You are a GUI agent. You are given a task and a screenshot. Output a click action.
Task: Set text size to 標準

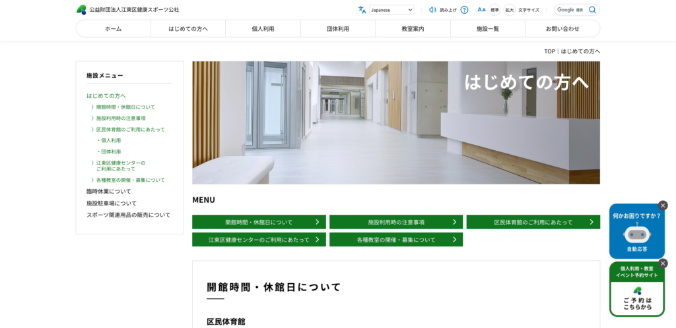(494, 10)
